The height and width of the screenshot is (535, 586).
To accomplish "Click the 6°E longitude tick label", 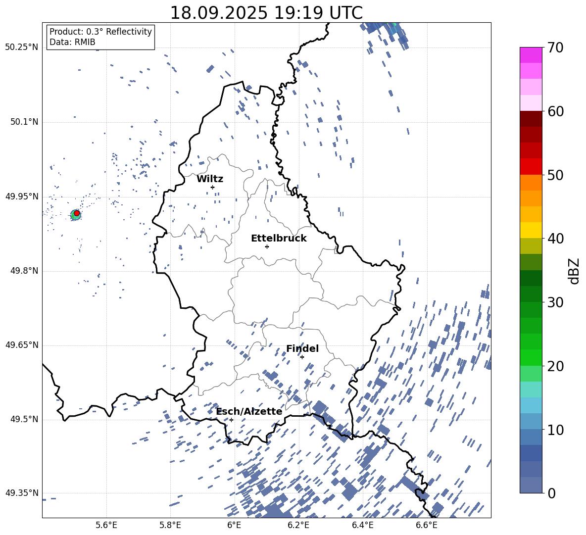I will [x=234, y=525].
